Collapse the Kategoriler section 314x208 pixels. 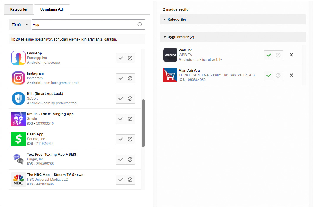(x=177, y=19)
